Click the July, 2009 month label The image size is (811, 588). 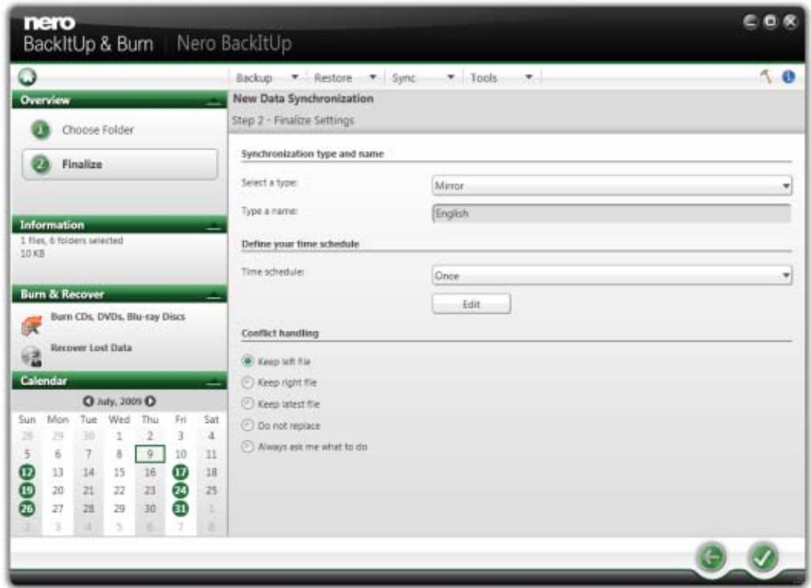pyautogui.click(x=119, y=401)
